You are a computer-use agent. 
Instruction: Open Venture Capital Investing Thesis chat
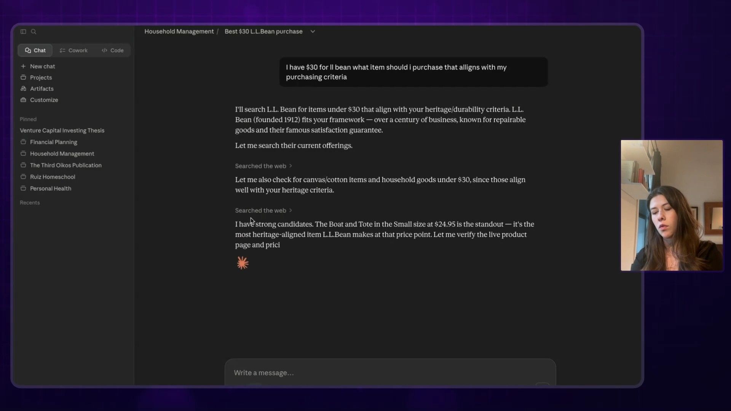[62, 130]
